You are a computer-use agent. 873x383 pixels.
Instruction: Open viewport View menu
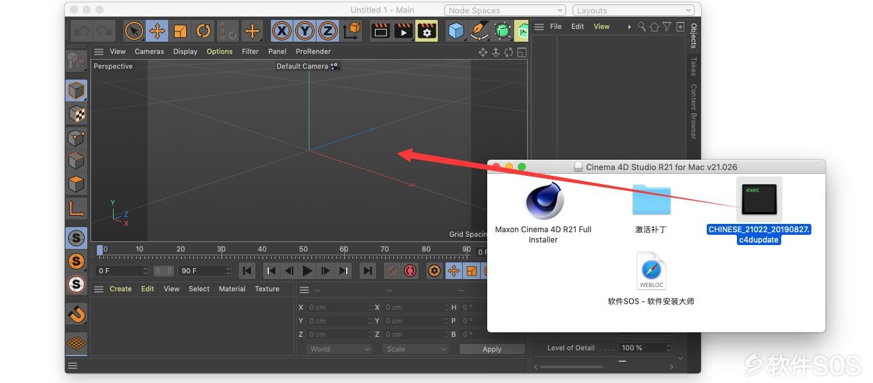point(117,51)
